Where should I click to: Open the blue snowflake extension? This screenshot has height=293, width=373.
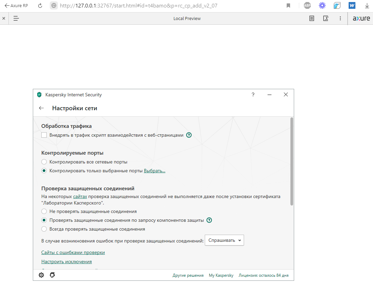click(x=322, y=5)
